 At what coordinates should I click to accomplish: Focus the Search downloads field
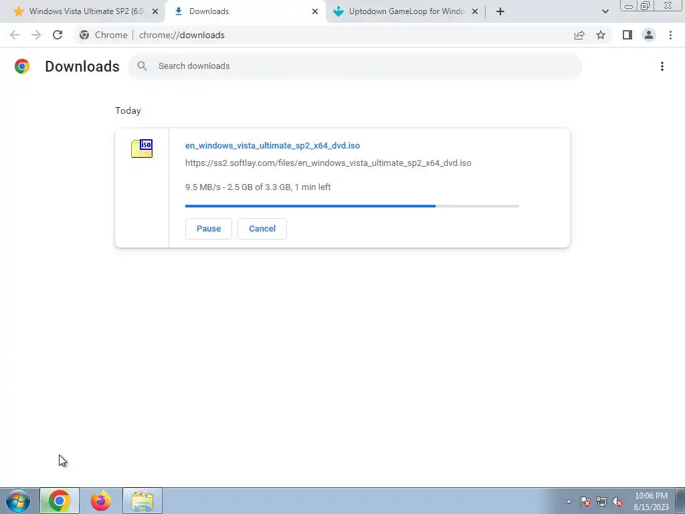[x=355, y=66]
